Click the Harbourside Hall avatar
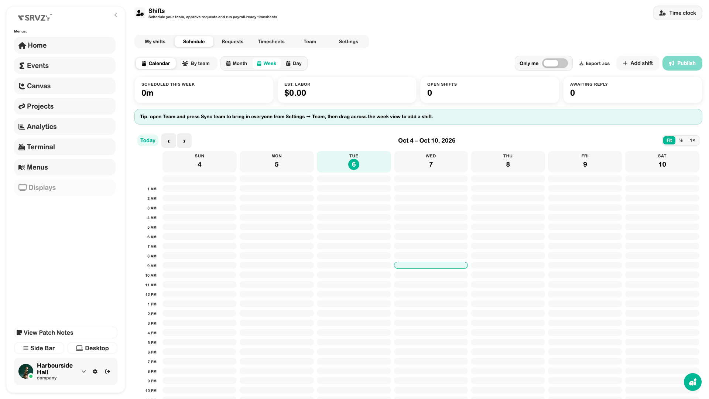This screenshot has height=399, width=709. (26, 371)
